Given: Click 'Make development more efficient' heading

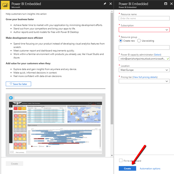Looking at the screenshot, I should pyautogui.click(x=24, y=38).
